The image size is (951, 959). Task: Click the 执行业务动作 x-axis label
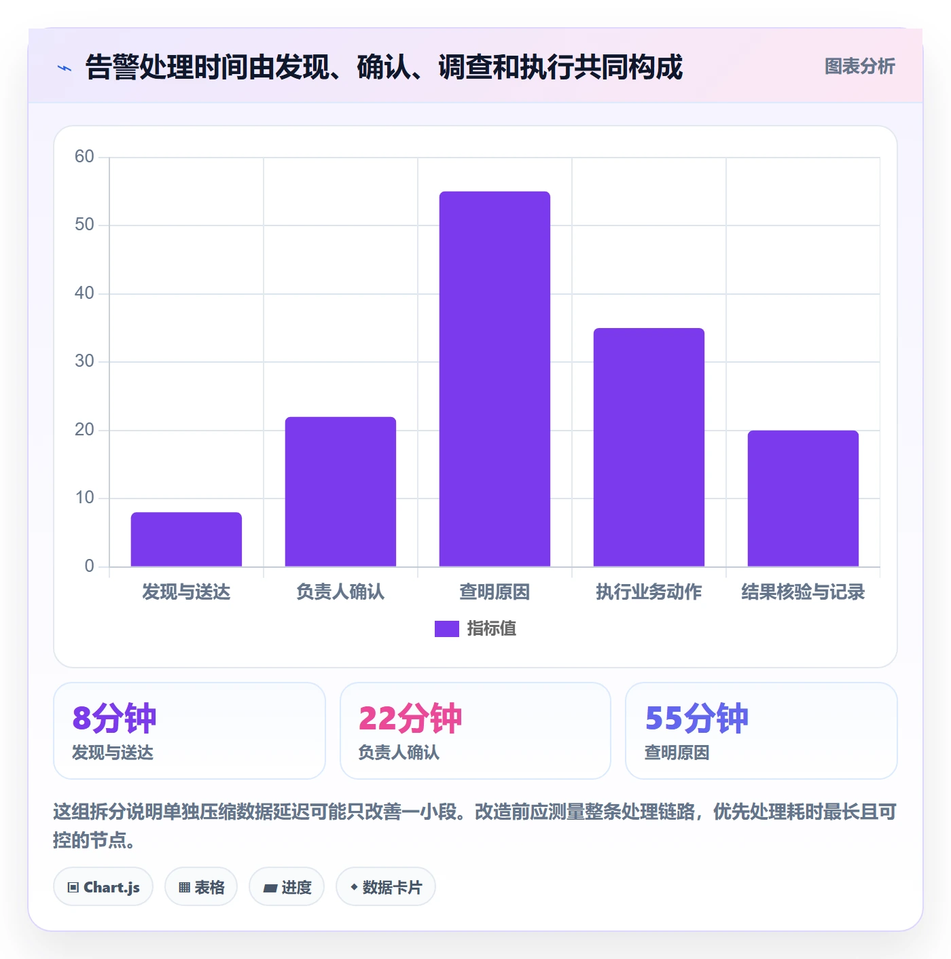click(x=649, y=592)
